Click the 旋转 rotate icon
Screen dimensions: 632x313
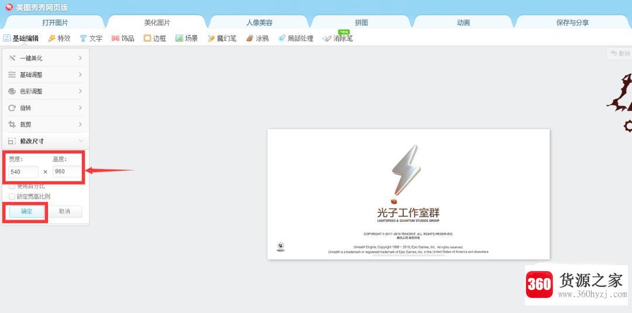coord(12,108)
